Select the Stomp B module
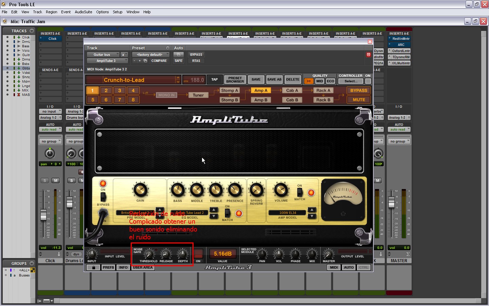 (x=230, y=100)
